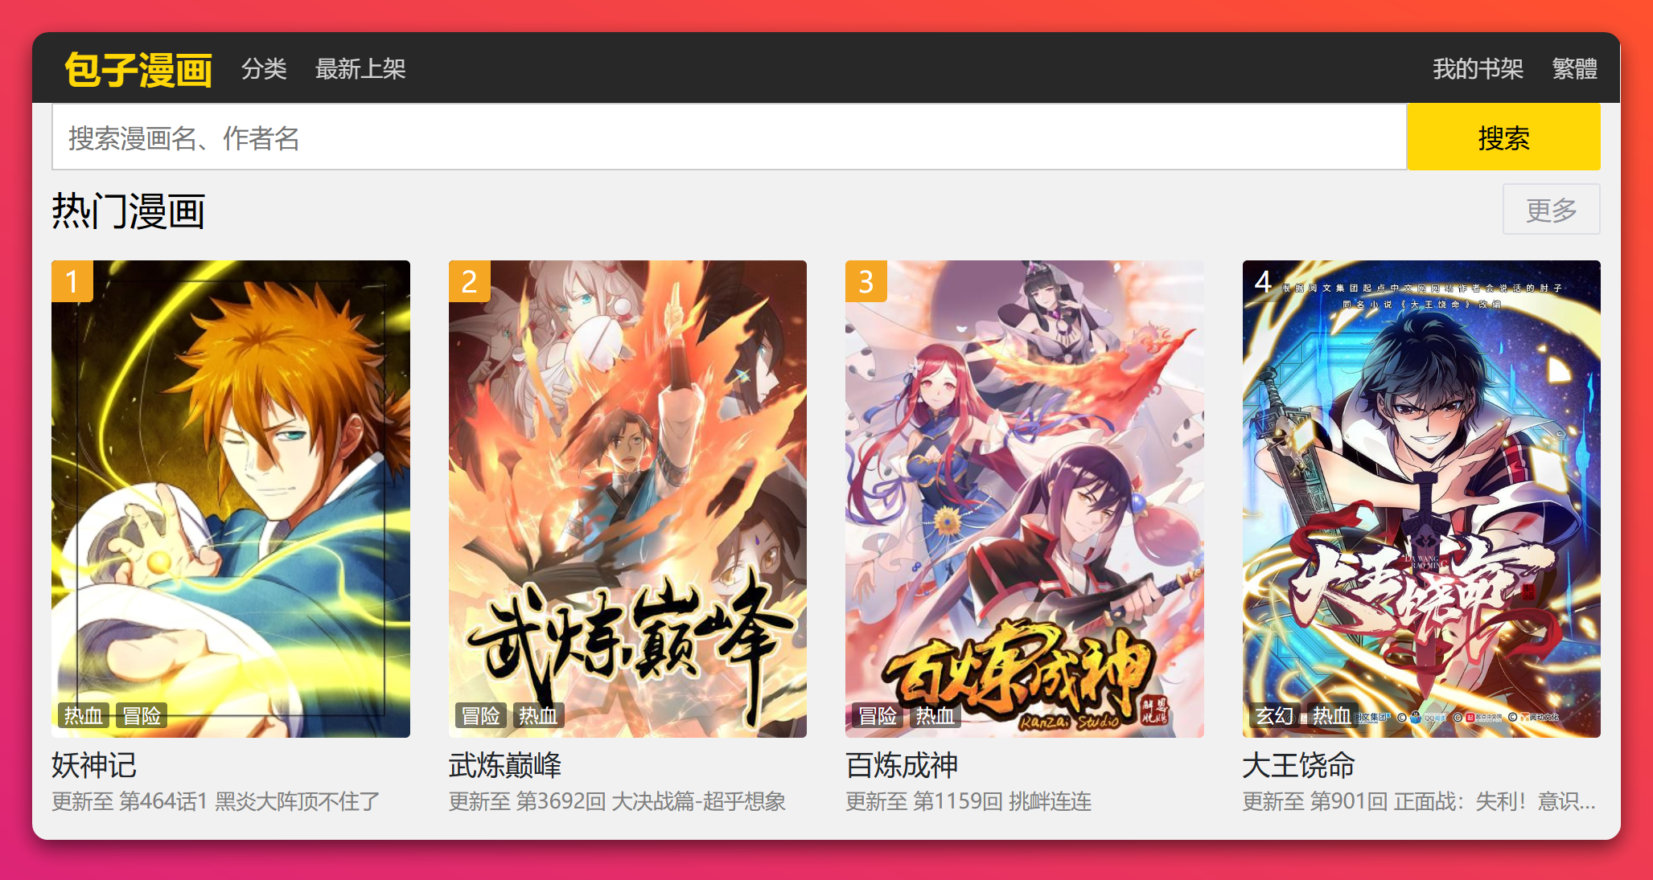Click the yellow 搜索 button
The image size is (1653, 880).
coord(1503,137)
